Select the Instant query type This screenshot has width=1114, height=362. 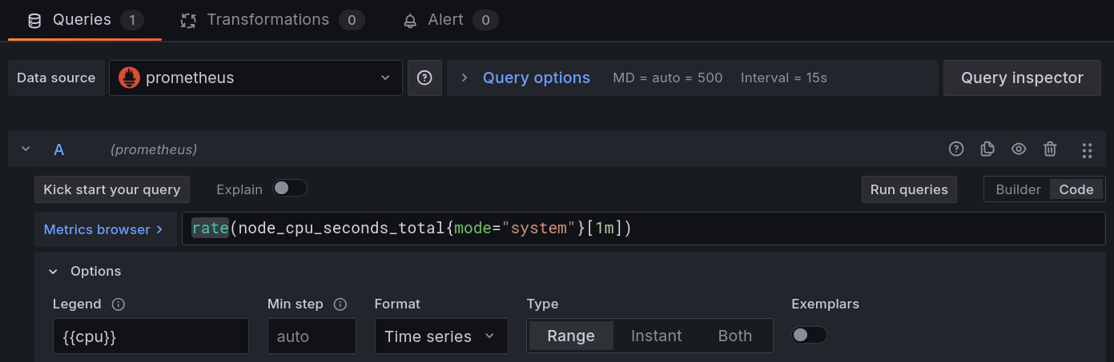click(656, 336)
